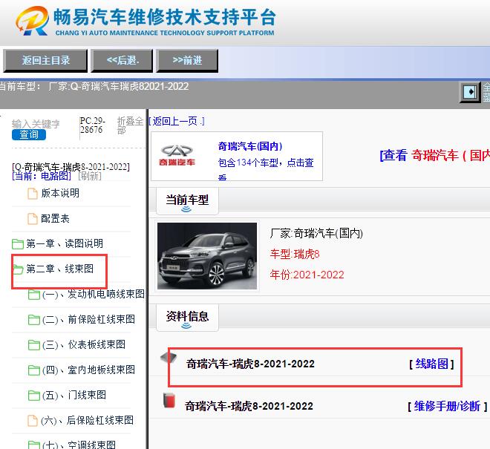Viewport: 490px width, 449px height.
Task: Go back with the <<后退 button
Action: pos(122,60)
